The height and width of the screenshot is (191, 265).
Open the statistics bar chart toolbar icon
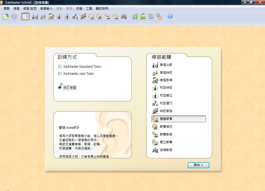(x=135, y=17)
